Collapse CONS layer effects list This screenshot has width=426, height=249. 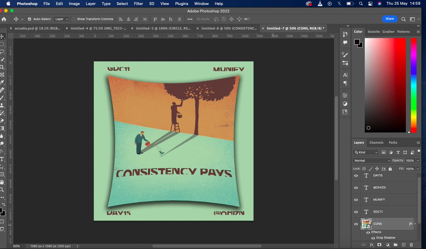[415, 224]
